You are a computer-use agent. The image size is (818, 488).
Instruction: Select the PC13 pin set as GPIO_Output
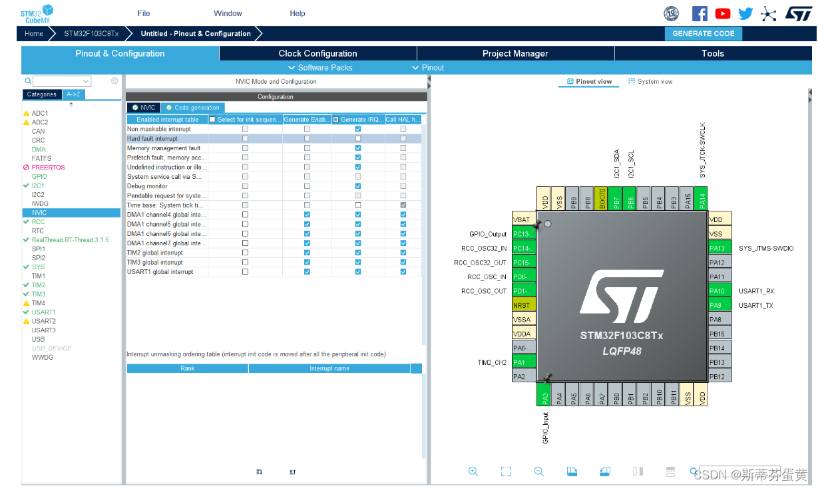pos(524,234)
